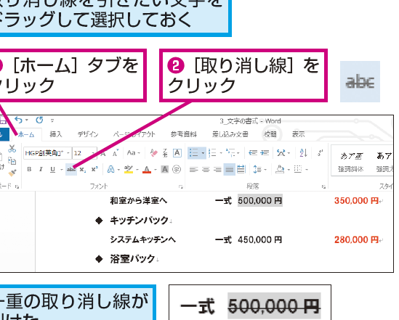Click the Undo icon in quick access toolbar
The width and height of the screenshot is (399, 320).
(19, 120)
